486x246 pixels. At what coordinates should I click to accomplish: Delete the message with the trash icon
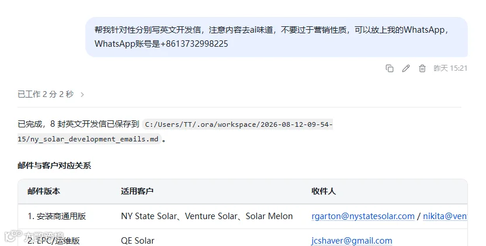pos(422,68)
